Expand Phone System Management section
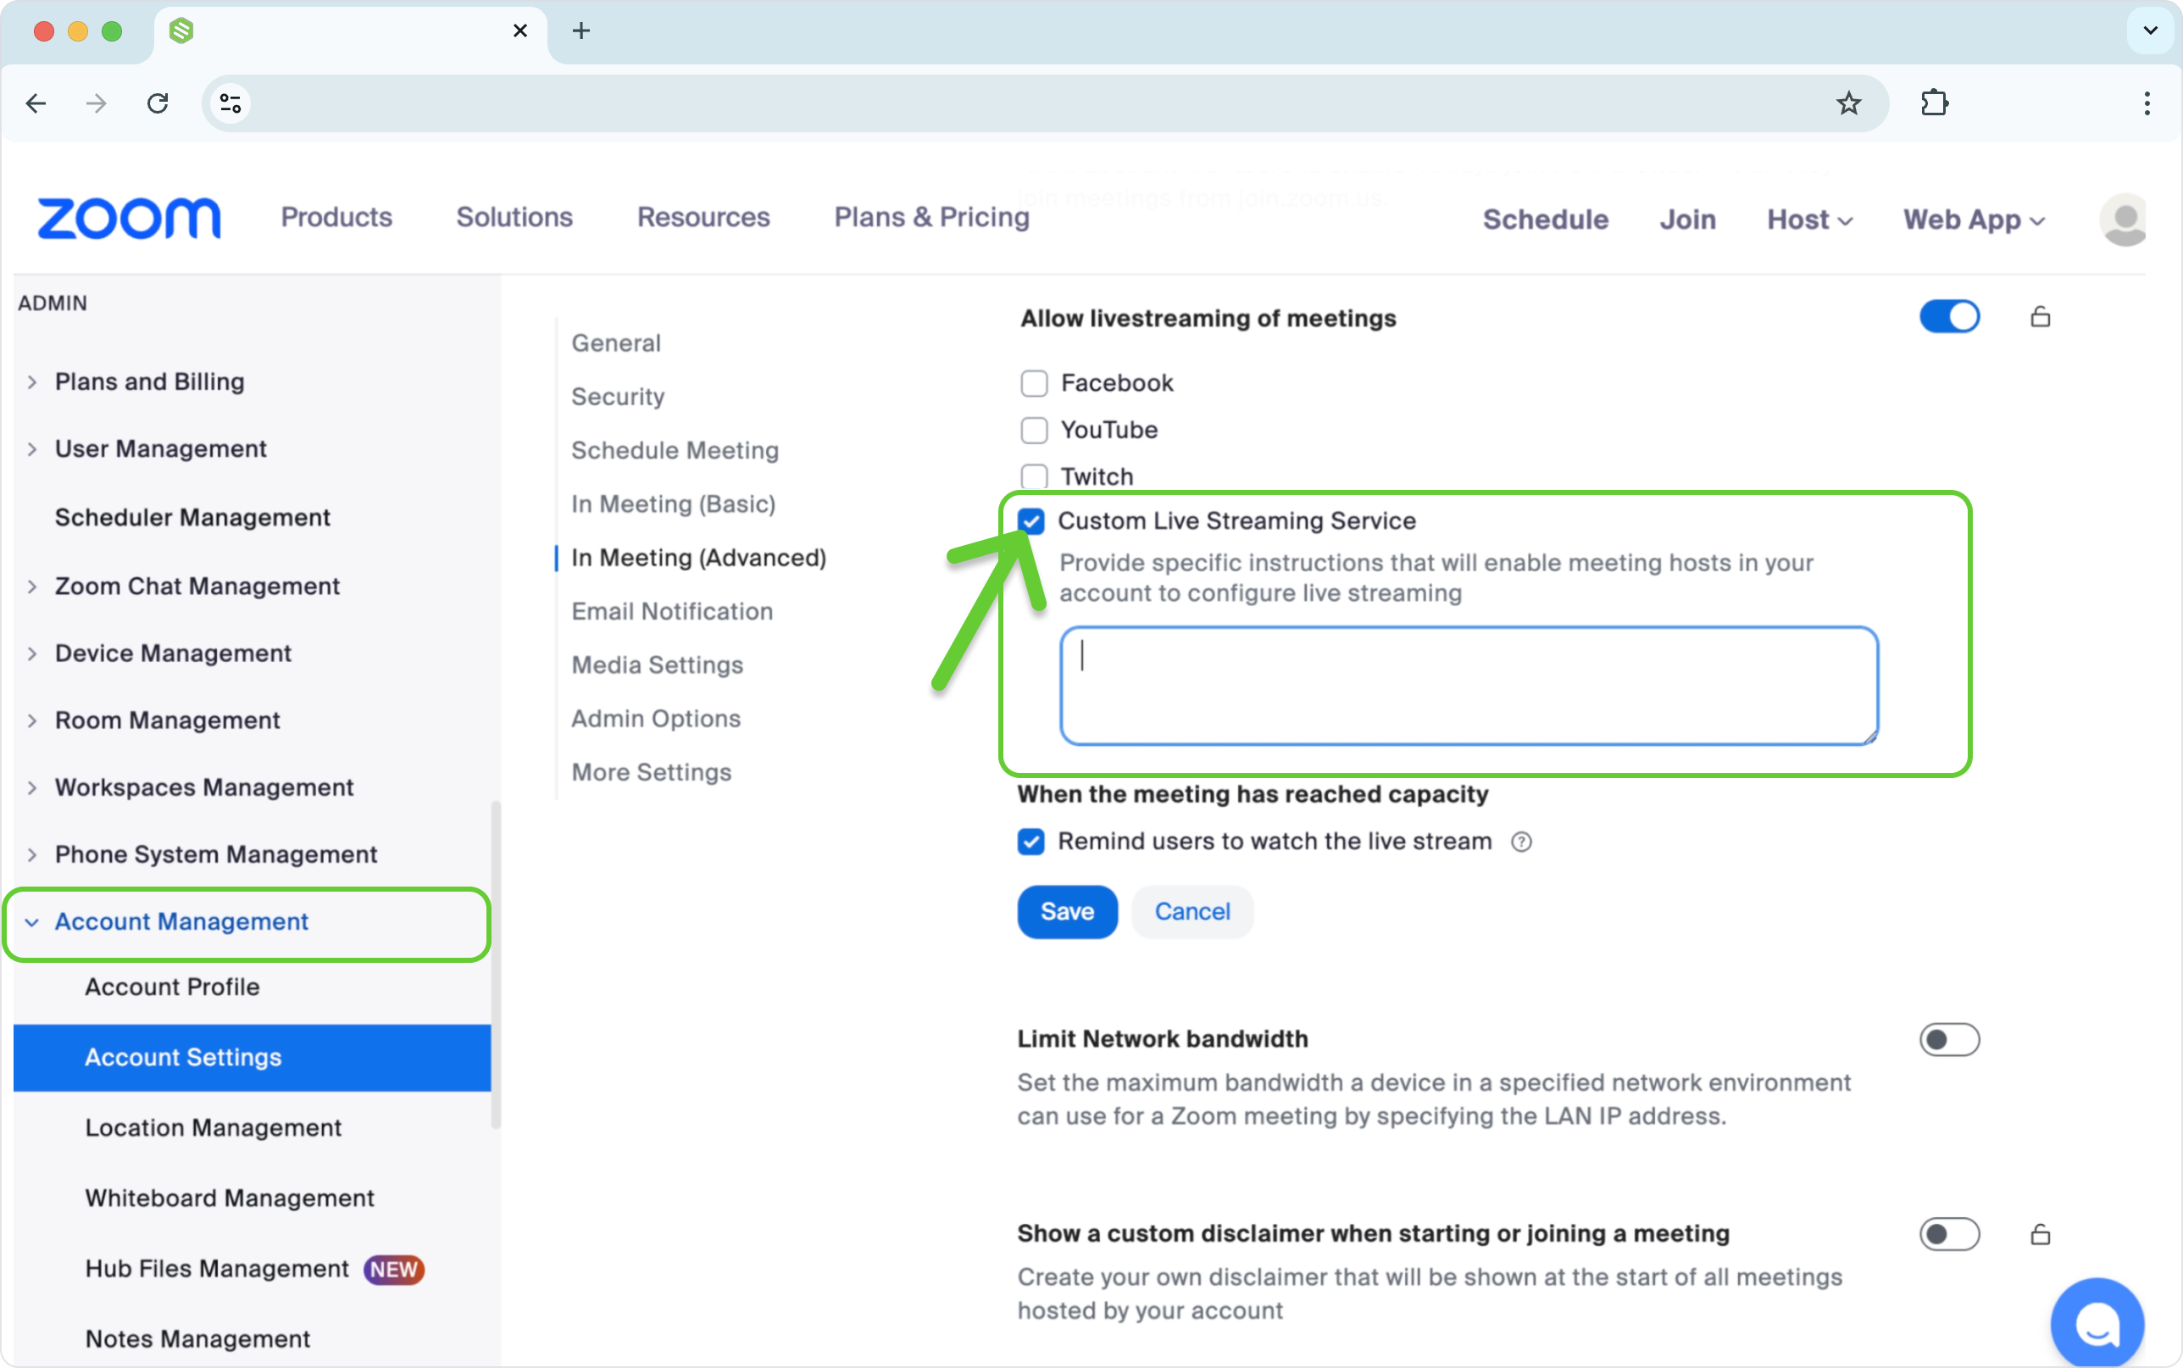The image size is (2183, 1368). pyautogui.click(x=32, y=854)
